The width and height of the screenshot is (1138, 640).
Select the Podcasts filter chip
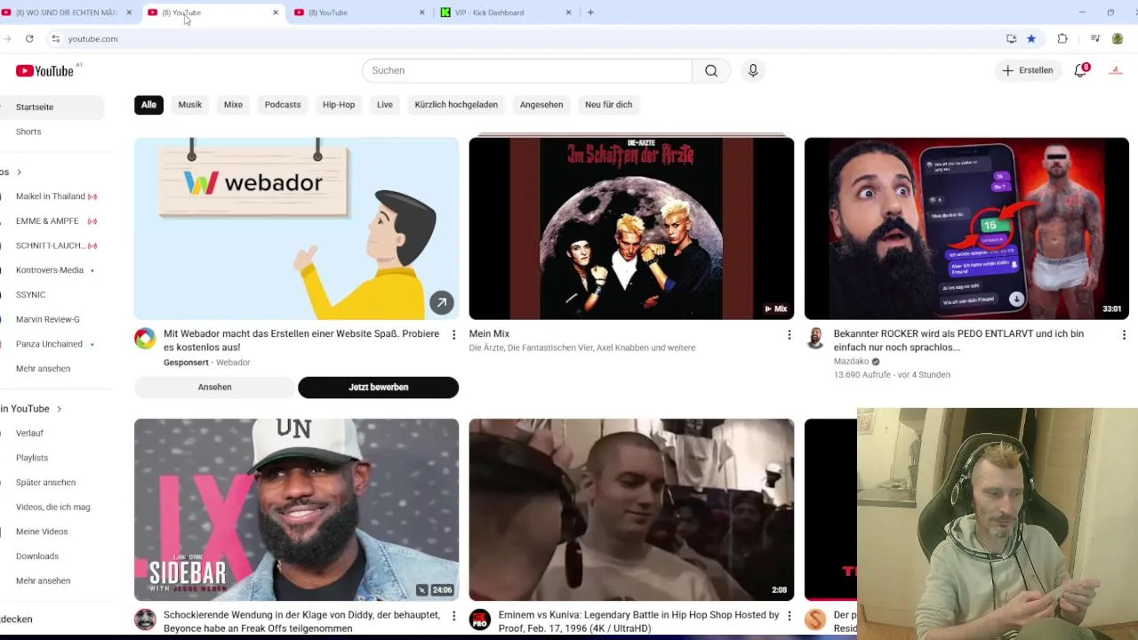coord(283,105)
